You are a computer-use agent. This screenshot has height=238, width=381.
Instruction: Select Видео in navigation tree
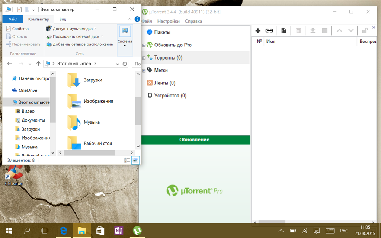coord(25,111)
